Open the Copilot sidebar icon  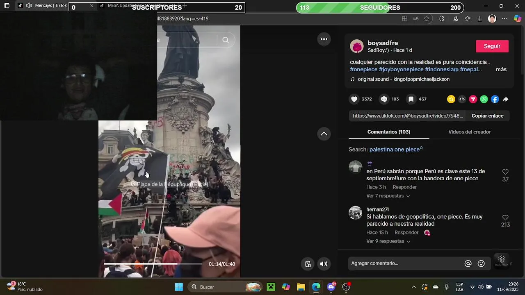[x=518, y=18]
